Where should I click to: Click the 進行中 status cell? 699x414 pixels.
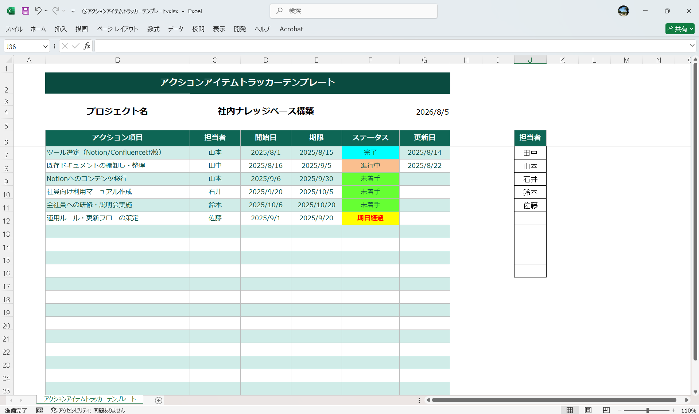point(370,166)
